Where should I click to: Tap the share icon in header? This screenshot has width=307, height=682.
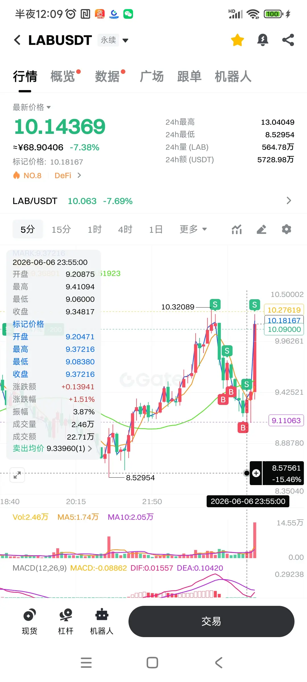tap(288, 40)
